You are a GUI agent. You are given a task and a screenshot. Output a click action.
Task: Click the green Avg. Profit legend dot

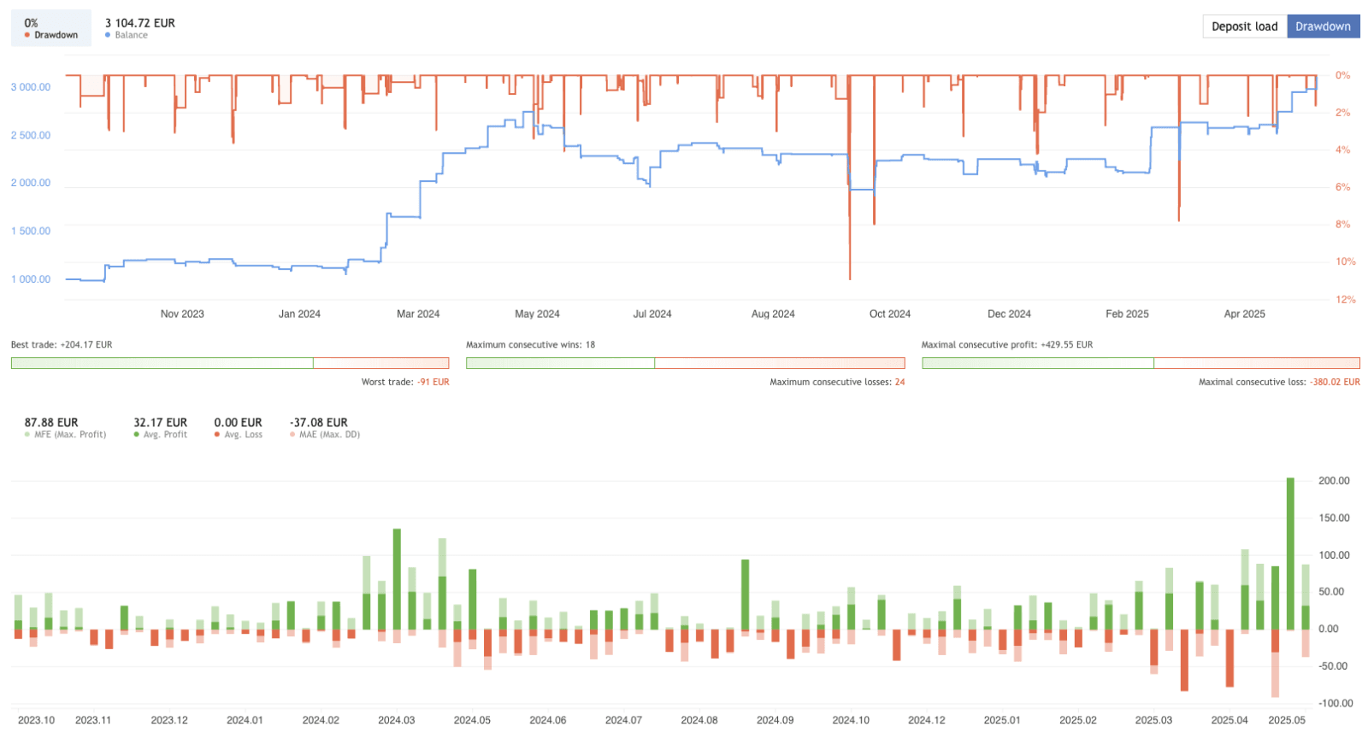click(136, 435)
